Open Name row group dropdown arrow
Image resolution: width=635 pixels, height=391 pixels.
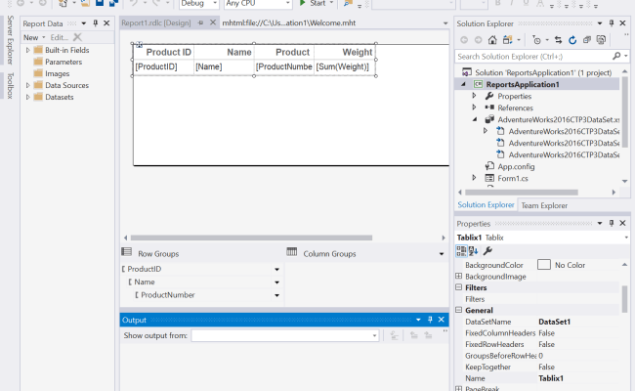coord(277,282)
